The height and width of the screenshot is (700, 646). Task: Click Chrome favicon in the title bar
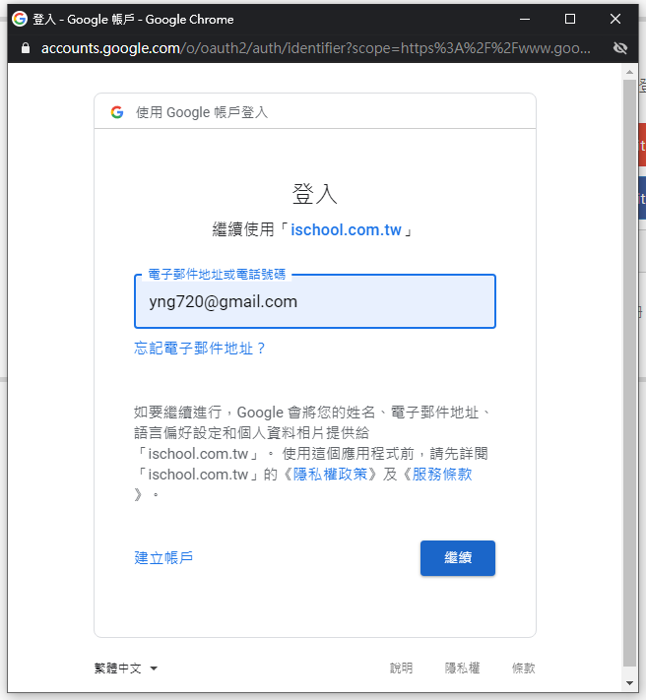pyautogui.click(x=19, y=19)
